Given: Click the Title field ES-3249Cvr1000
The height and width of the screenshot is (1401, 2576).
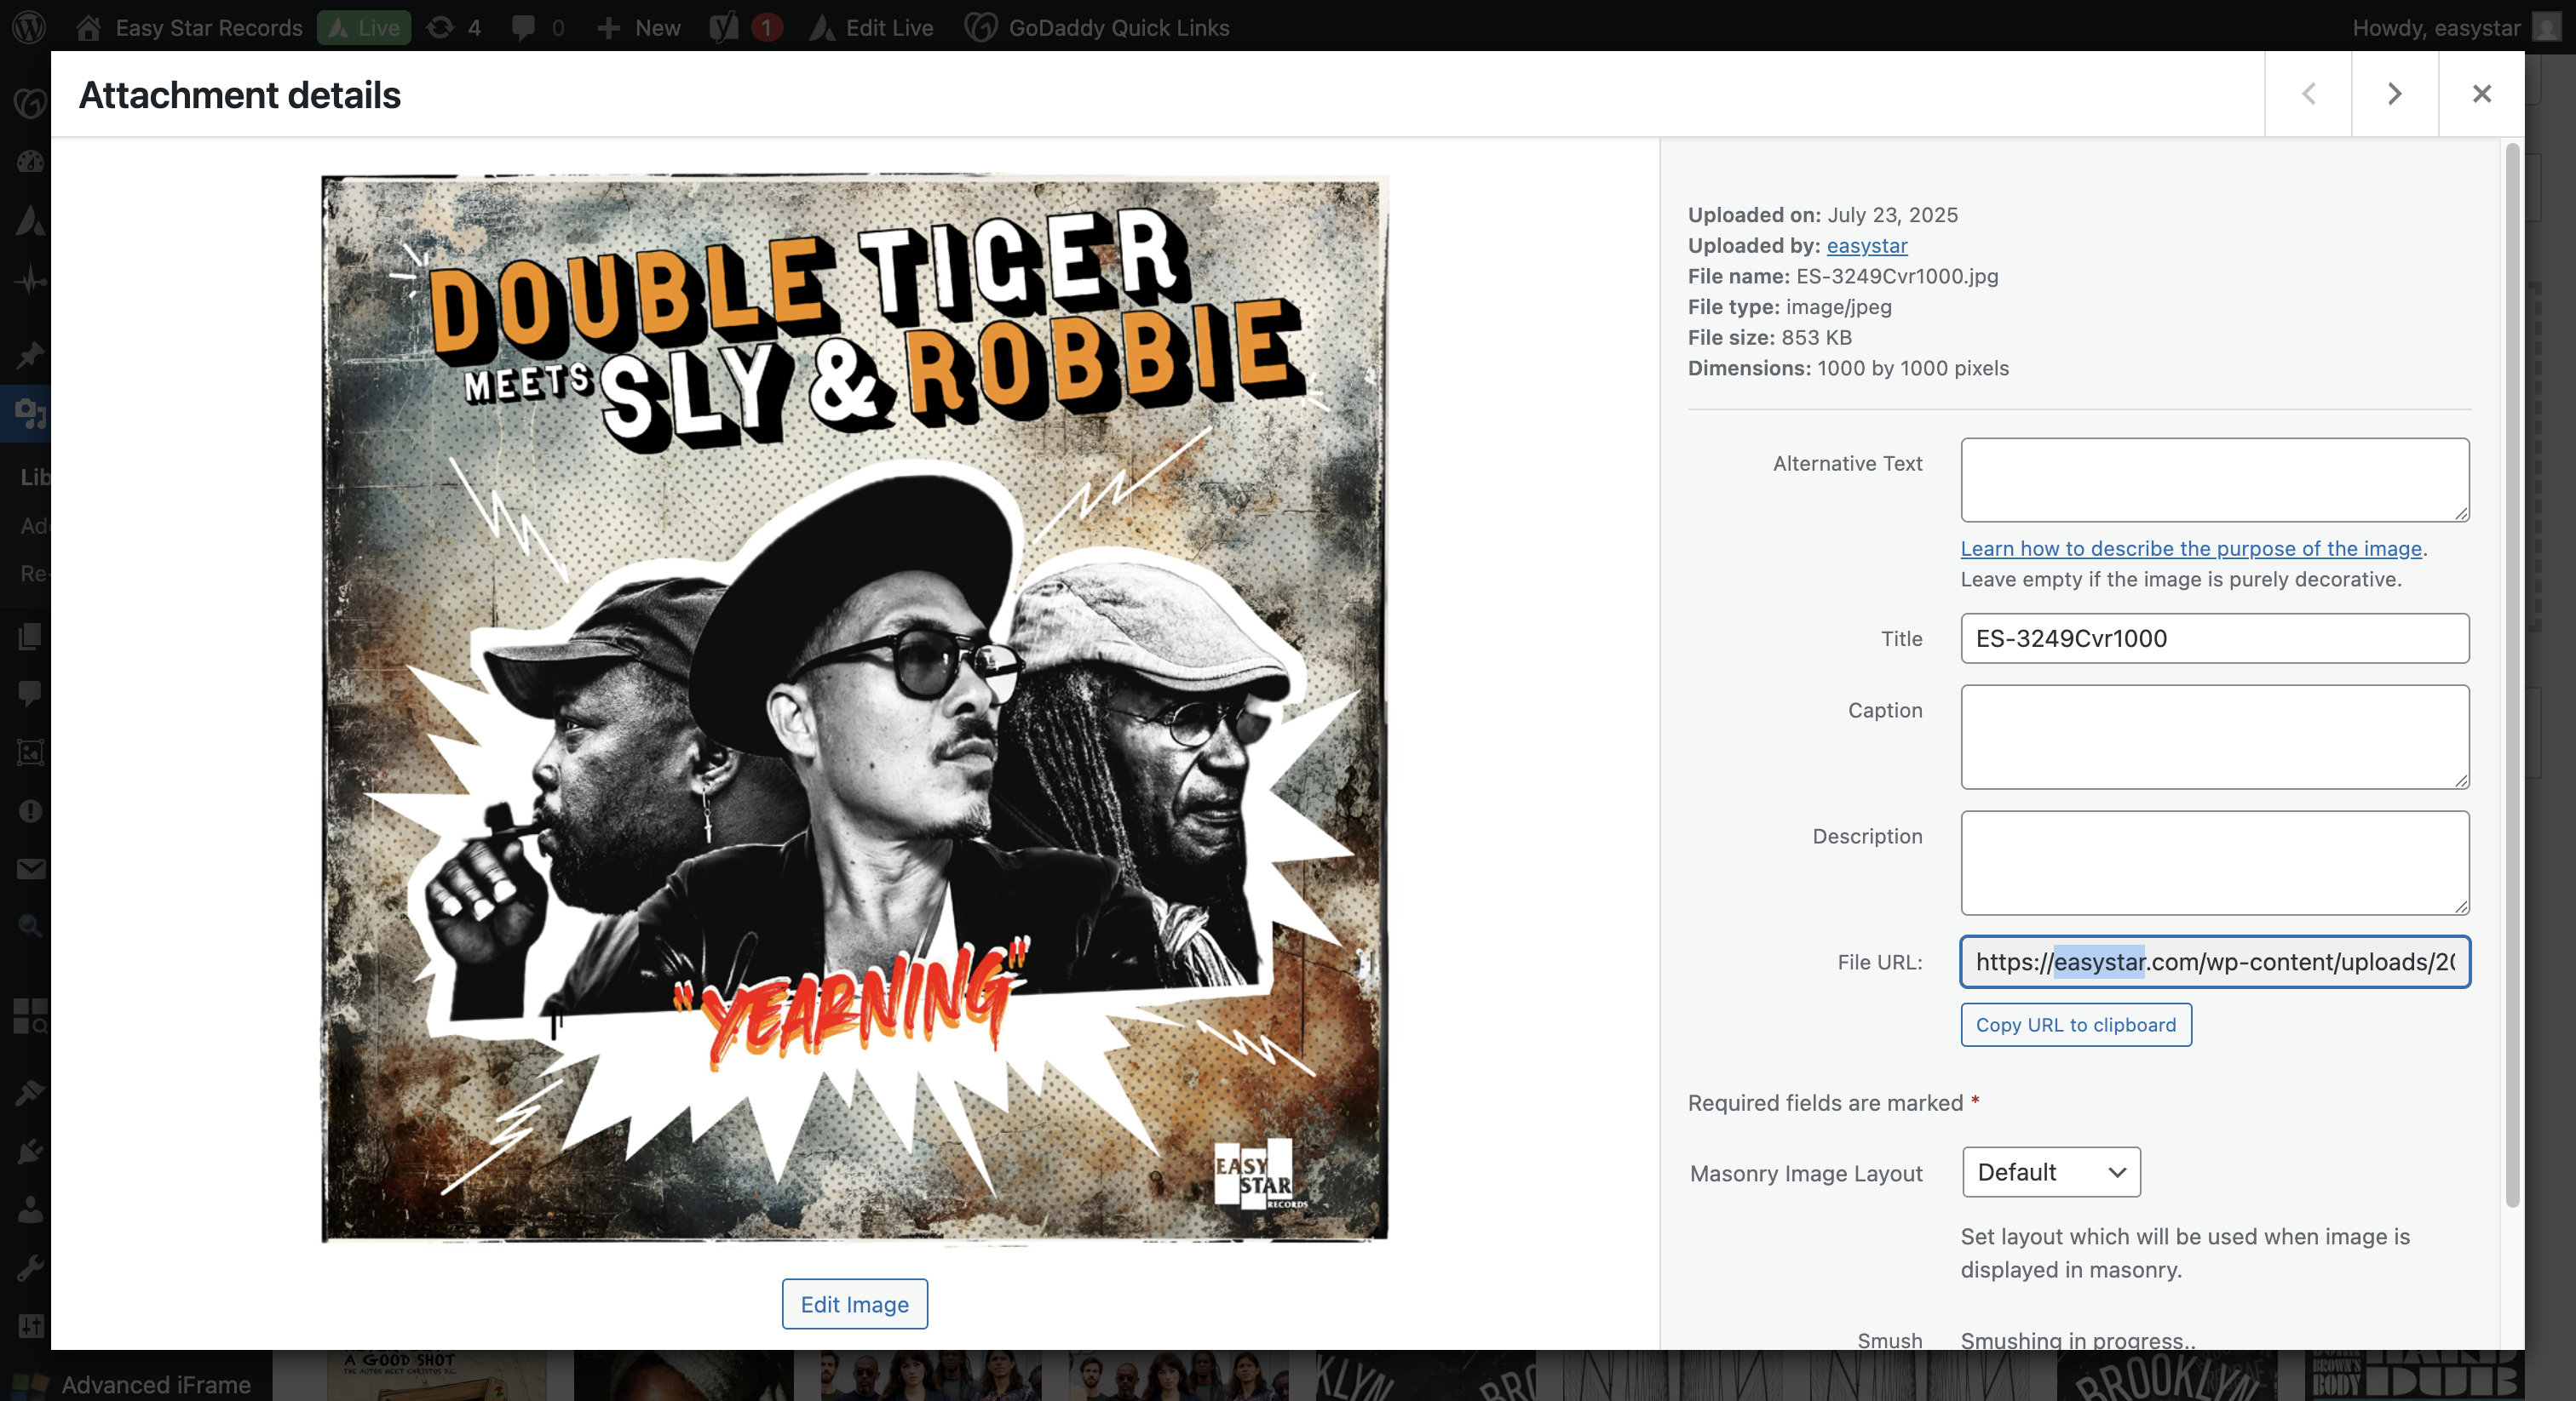Looking at the screenshot, I should tap(2214, 638).
